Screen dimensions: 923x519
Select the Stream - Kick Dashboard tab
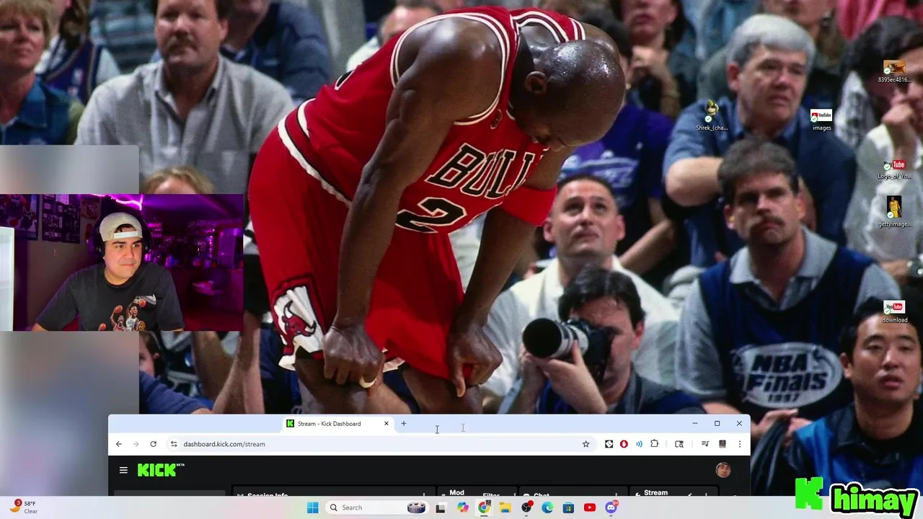coord(338,424)
